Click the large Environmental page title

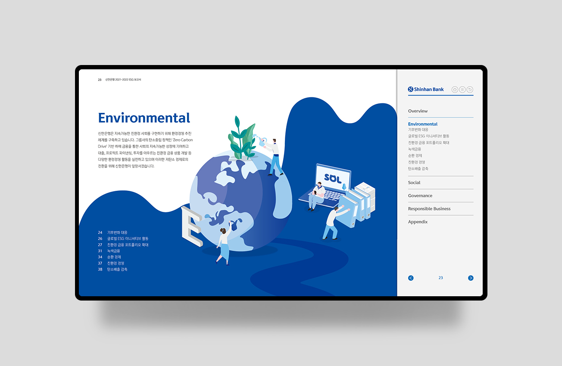point(144,118)
